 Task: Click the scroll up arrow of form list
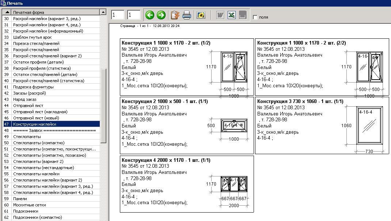click(103, 12)
